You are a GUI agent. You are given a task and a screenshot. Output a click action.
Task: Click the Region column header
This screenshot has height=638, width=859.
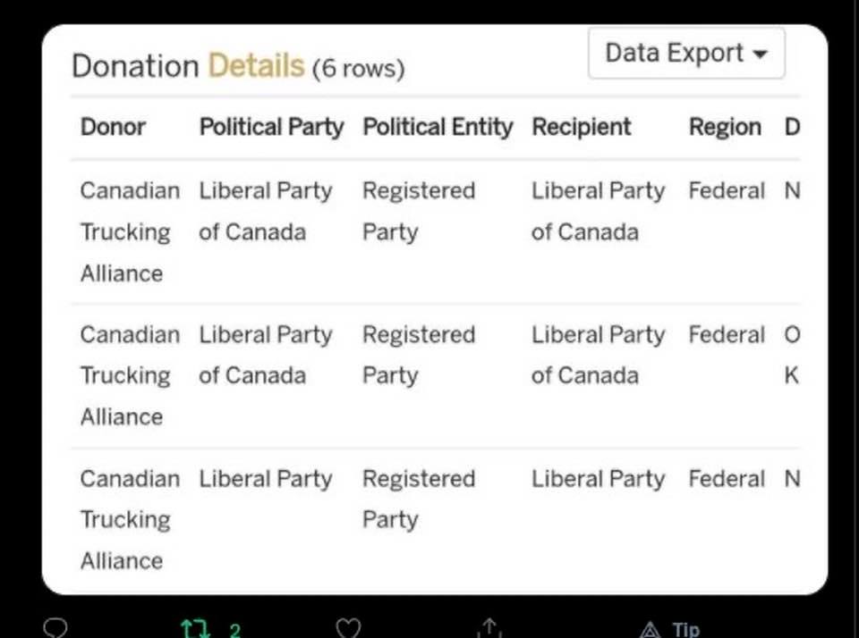point(725,127)
